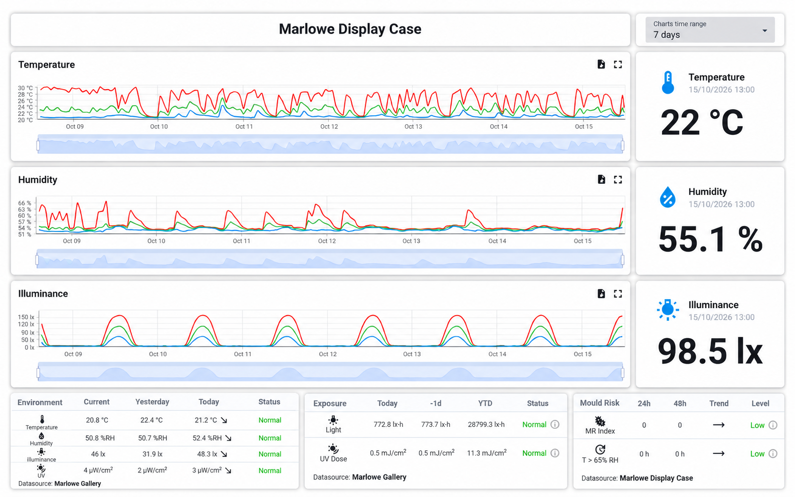Screen dimensions: 795x497
Task: Click the Light exposure row icon
Action: [x=333, y=420]
